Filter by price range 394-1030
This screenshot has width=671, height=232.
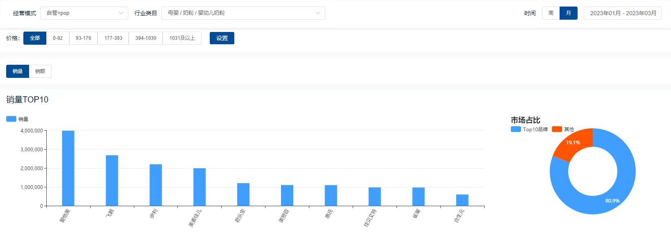146,38
